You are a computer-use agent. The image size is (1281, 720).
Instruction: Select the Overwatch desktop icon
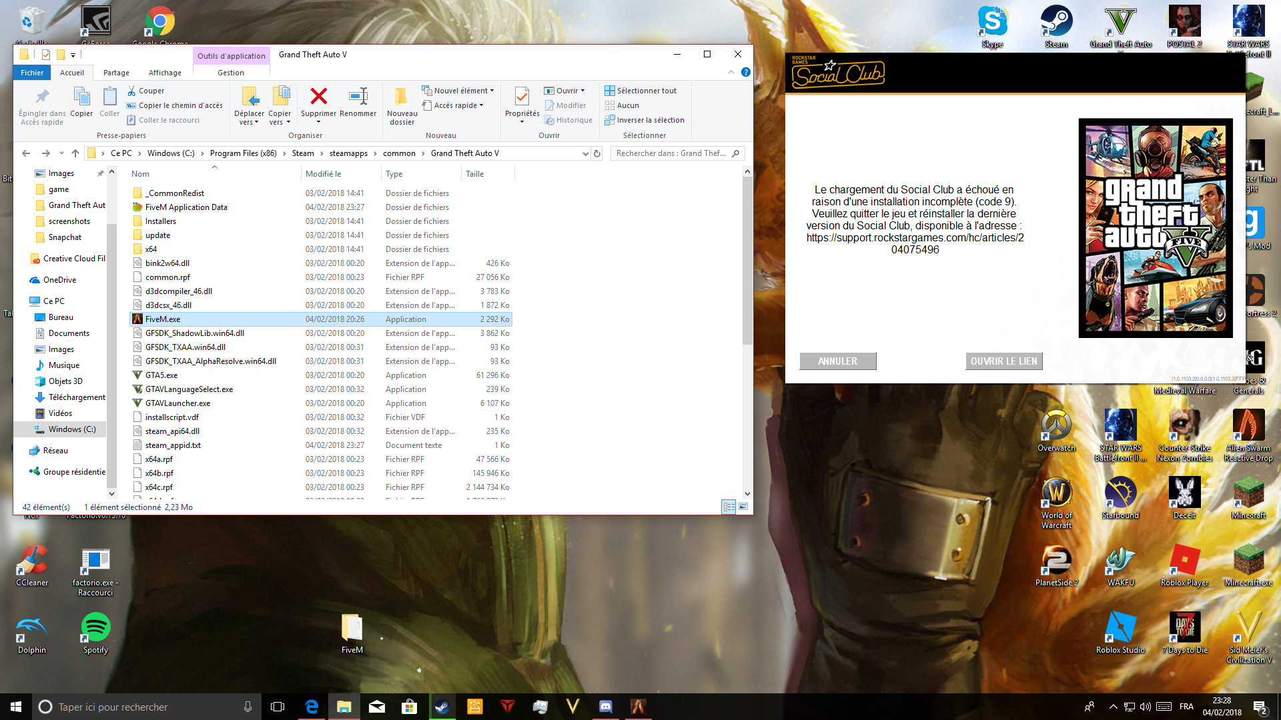click(1056, 431)
